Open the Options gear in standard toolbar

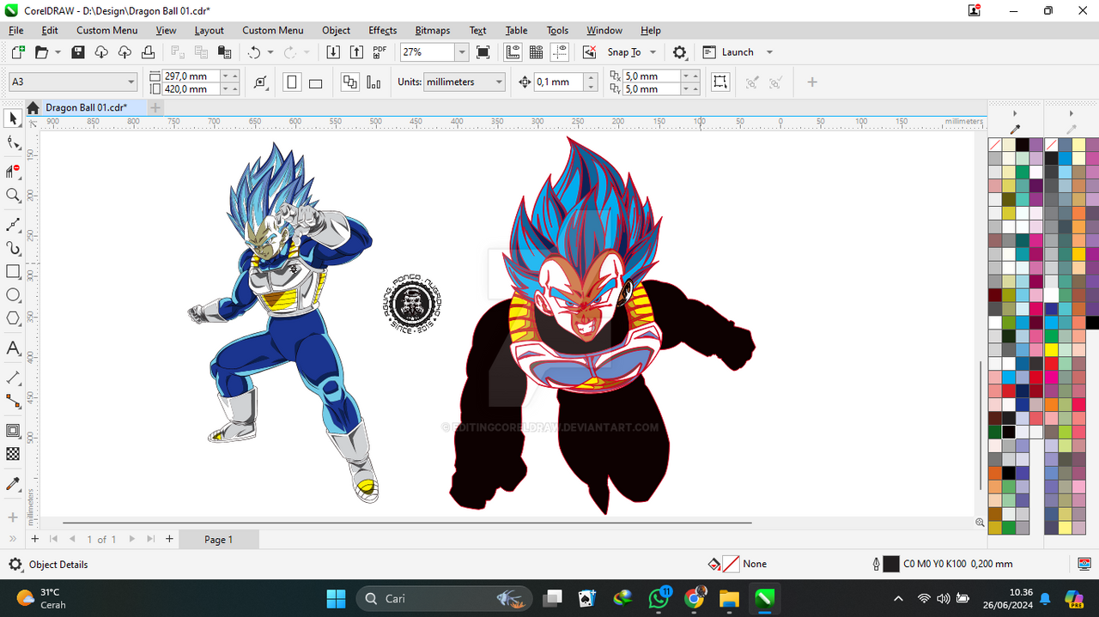(x=680, y=52)
